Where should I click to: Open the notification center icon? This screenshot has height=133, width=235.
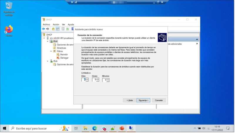[228, 128]
